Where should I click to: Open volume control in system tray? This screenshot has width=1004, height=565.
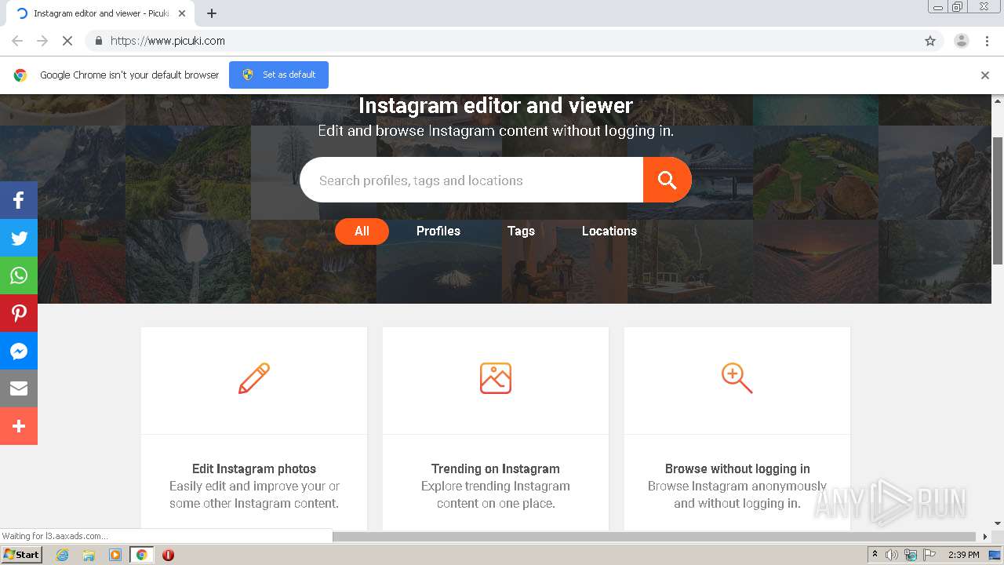[x=892, y=555]
